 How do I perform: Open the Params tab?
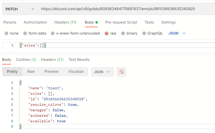[10, 22]
